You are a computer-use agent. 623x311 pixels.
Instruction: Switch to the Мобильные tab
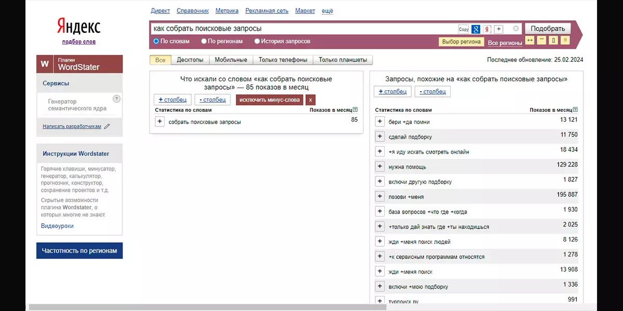pyautogui.click(x=231, y=60)
